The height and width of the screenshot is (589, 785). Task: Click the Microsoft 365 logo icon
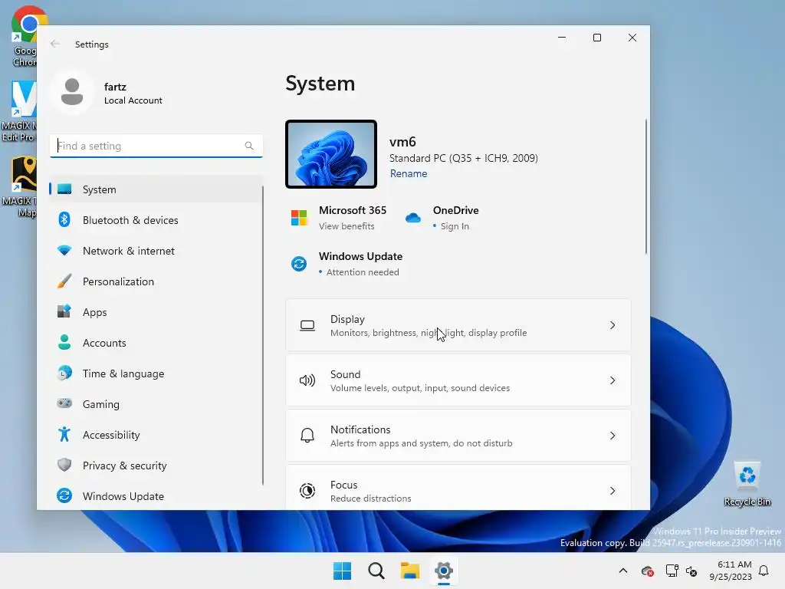point(299,217)
